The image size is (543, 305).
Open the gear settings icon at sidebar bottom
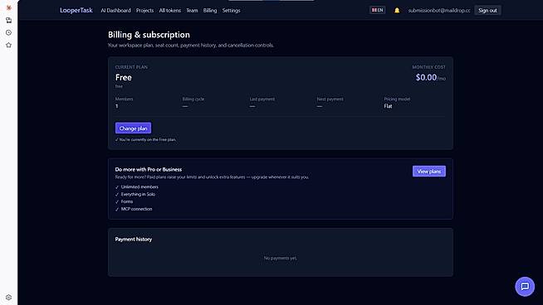(x=8, y=297)
